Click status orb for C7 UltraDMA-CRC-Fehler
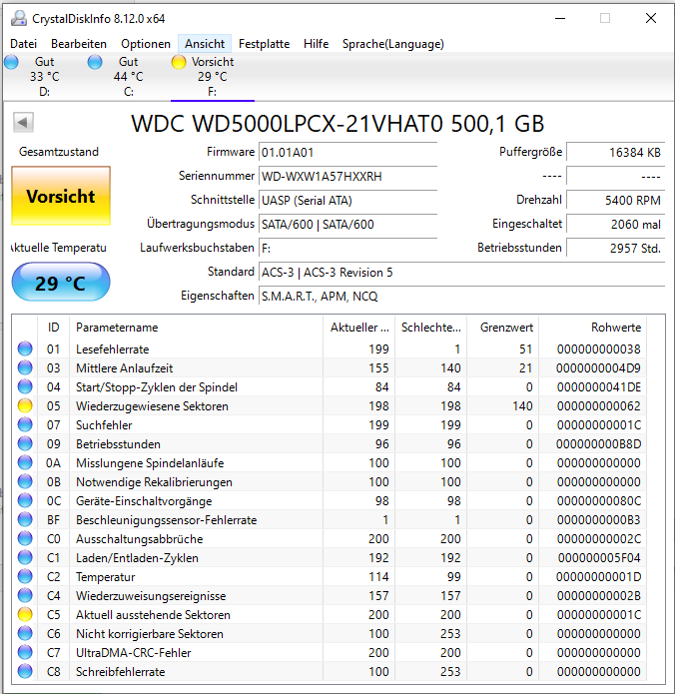675x694 pixels. (x=25, y=652)
